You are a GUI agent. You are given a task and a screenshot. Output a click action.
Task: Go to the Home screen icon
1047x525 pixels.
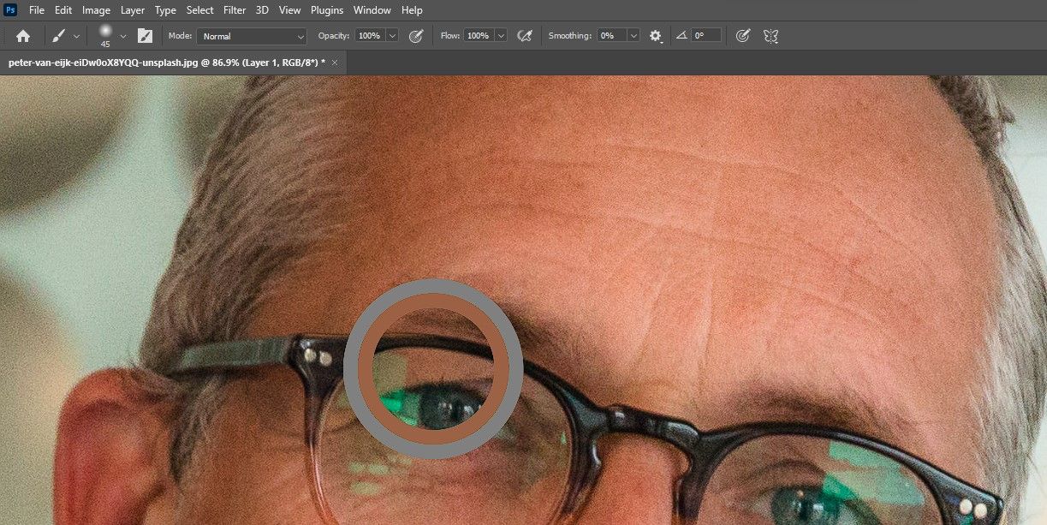pyautogui.click(x=23, y=36)
